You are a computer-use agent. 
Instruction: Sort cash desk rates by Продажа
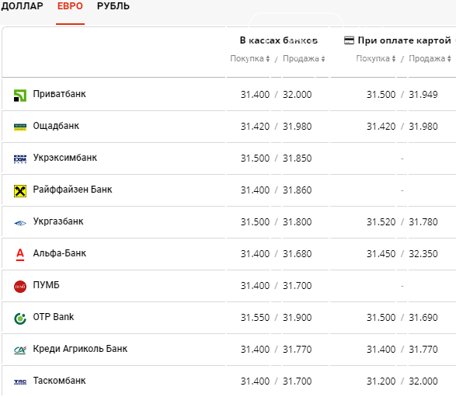pos(304,58)
